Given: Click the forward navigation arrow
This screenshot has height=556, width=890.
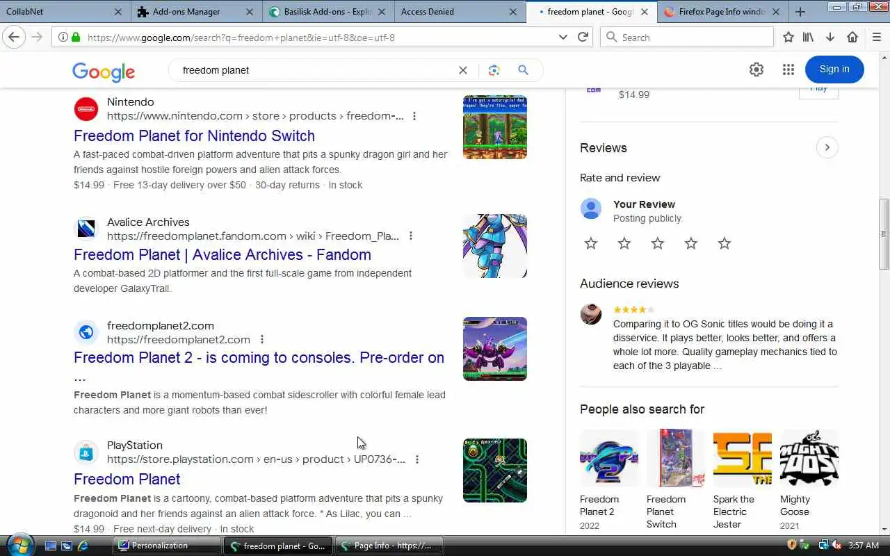Looking at the screenshot, I should 37,37.
